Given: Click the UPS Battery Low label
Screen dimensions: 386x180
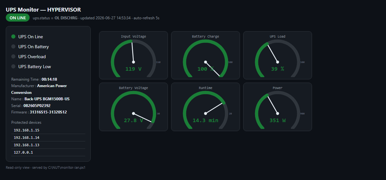Looking at the screenshot, I should pos(35,67).
